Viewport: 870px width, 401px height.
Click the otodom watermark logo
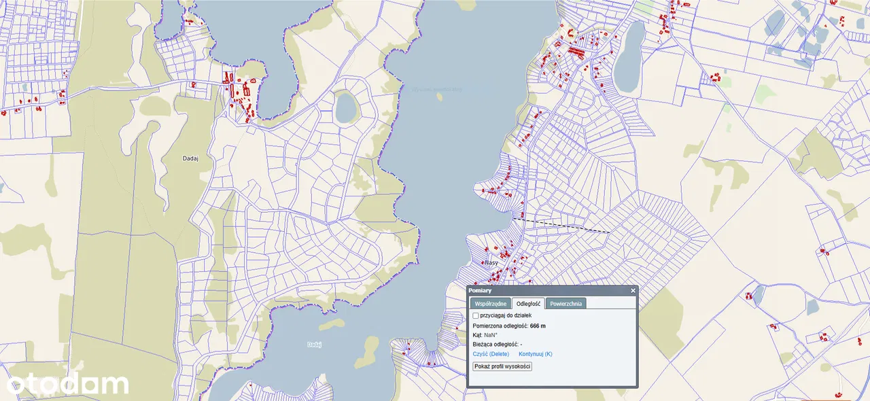(x=67, y=385)
